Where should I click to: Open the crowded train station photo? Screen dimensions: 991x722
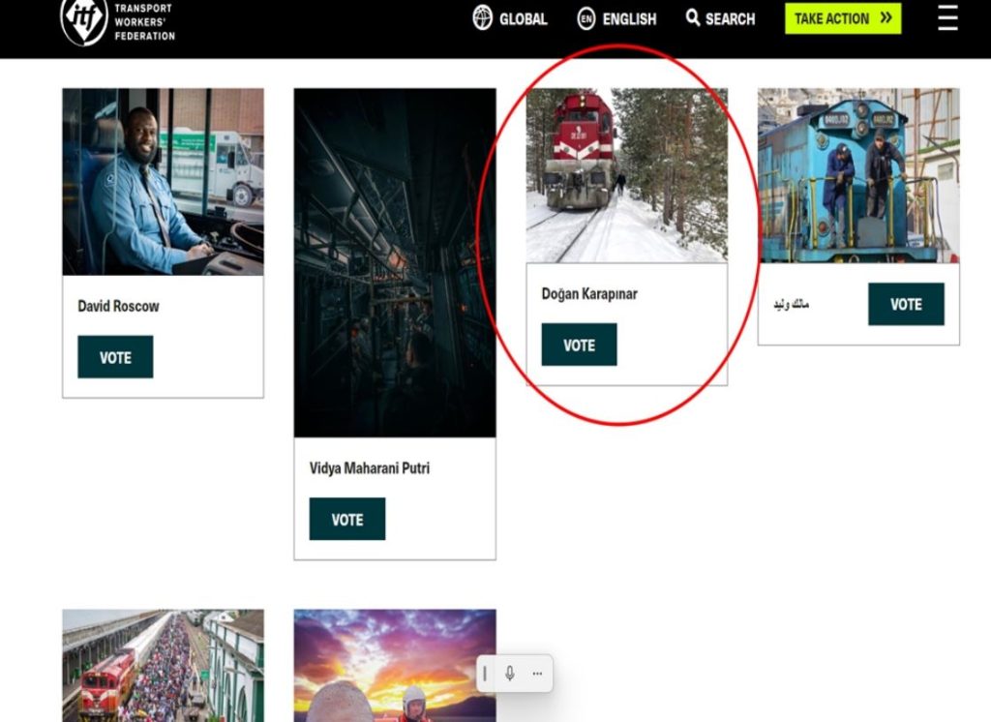pos(163,665)
